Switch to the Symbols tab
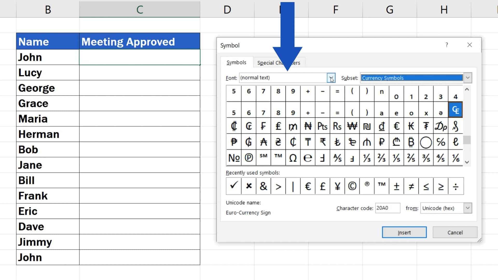 [236, 62]
